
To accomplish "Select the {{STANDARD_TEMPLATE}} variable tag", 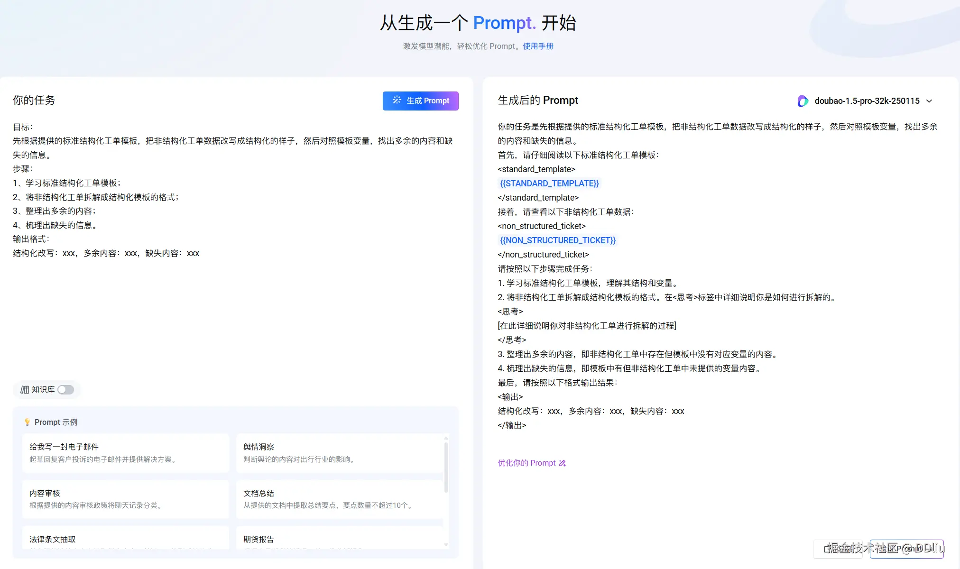I will pyautogui.click(x=549, y=184).
